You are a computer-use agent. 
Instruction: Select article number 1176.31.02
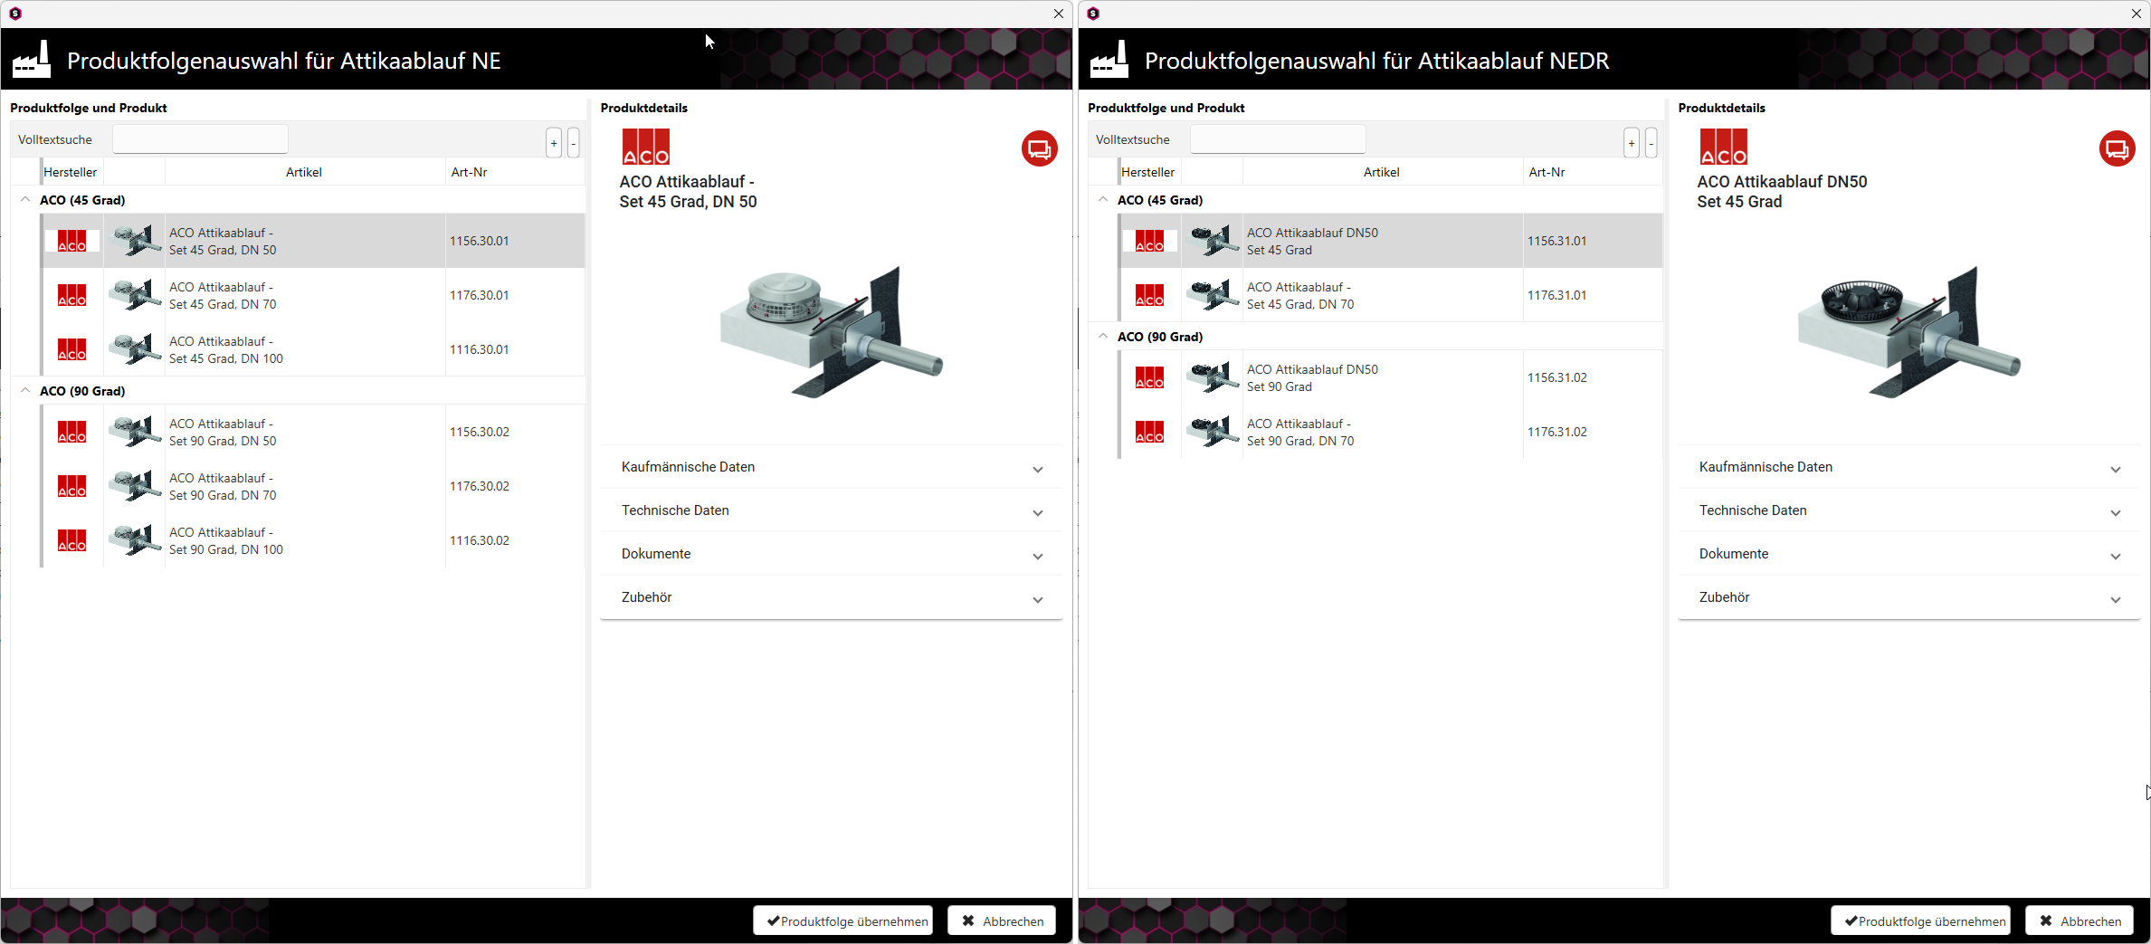[1557, 432]
